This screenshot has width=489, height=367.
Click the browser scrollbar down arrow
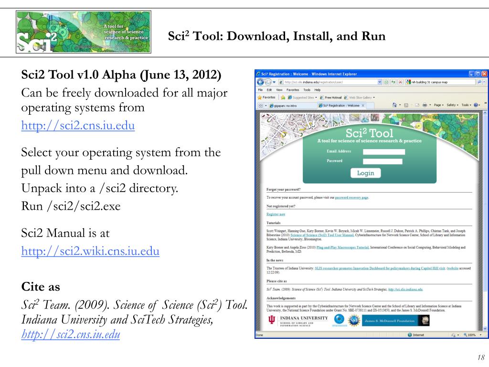(x=485, y=328)
